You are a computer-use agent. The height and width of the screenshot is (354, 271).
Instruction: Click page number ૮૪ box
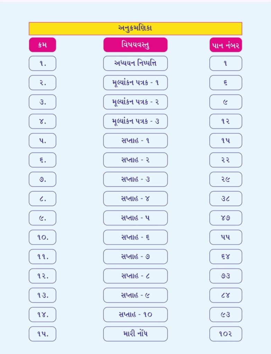[226, 295]
